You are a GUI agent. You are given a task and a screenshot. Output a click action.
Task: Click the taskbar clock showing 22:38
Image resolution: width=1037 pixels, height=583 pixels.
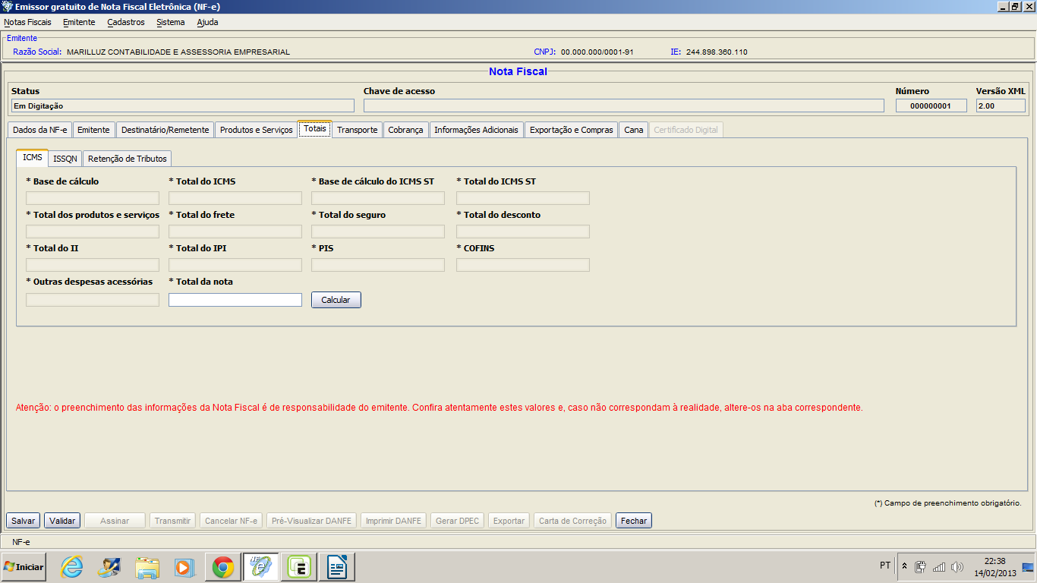[994, 566]
